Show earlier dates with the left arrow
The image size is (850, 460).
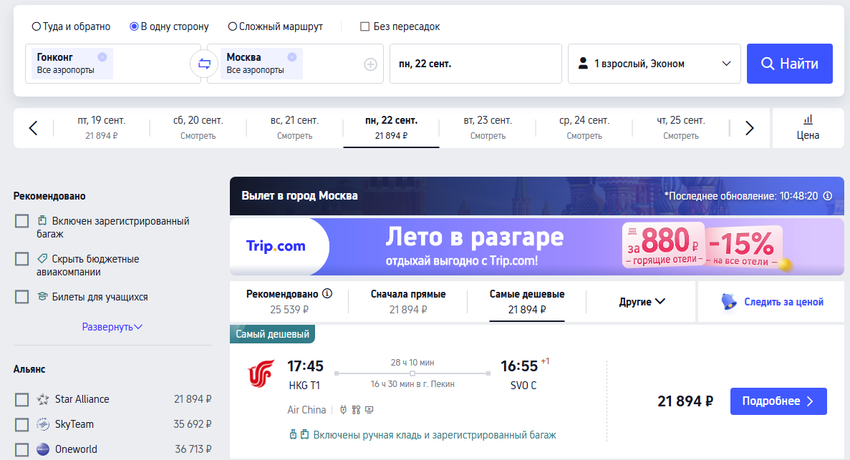coord(33,128)
